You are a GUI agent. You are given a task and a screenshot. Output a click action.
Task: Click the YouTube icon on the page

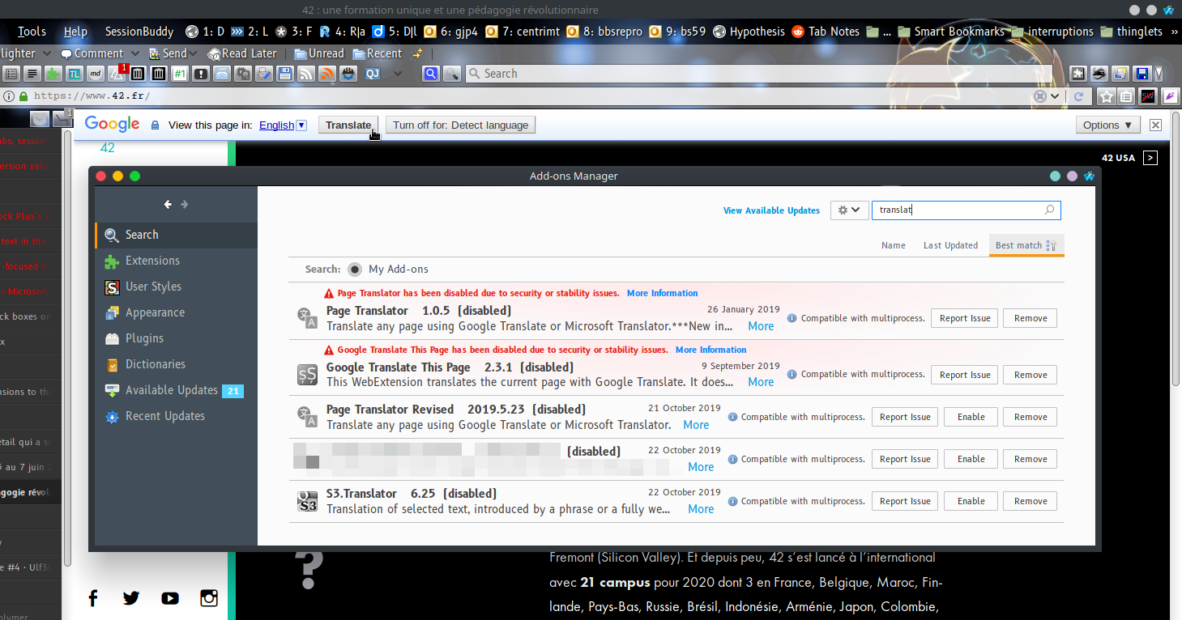(170, 598)
